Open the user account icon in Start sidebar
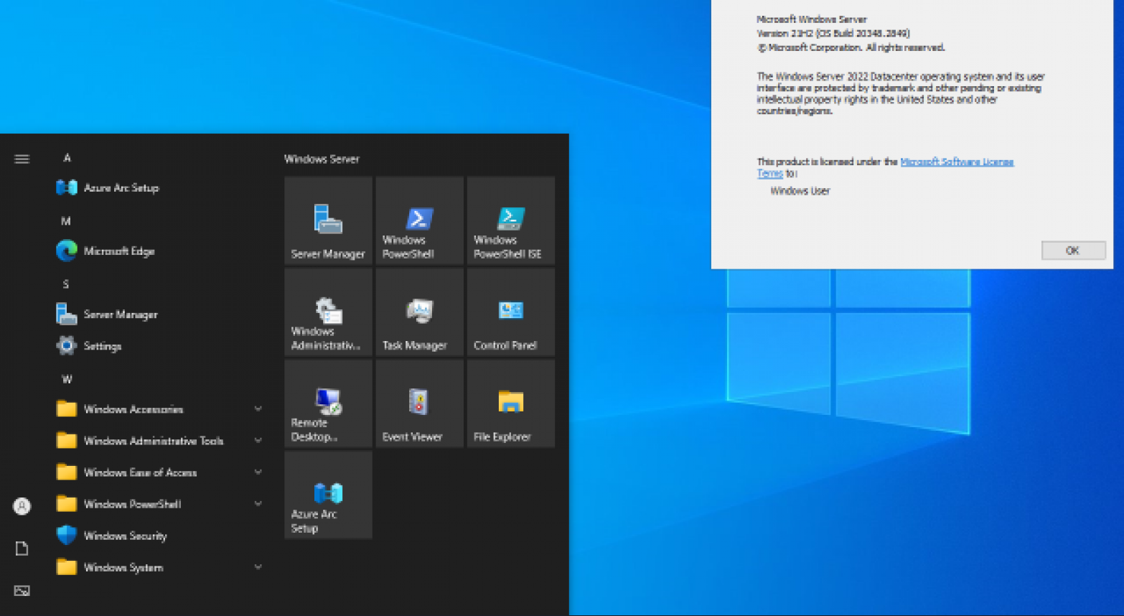1124x616 pixels. tap(22, 506)
